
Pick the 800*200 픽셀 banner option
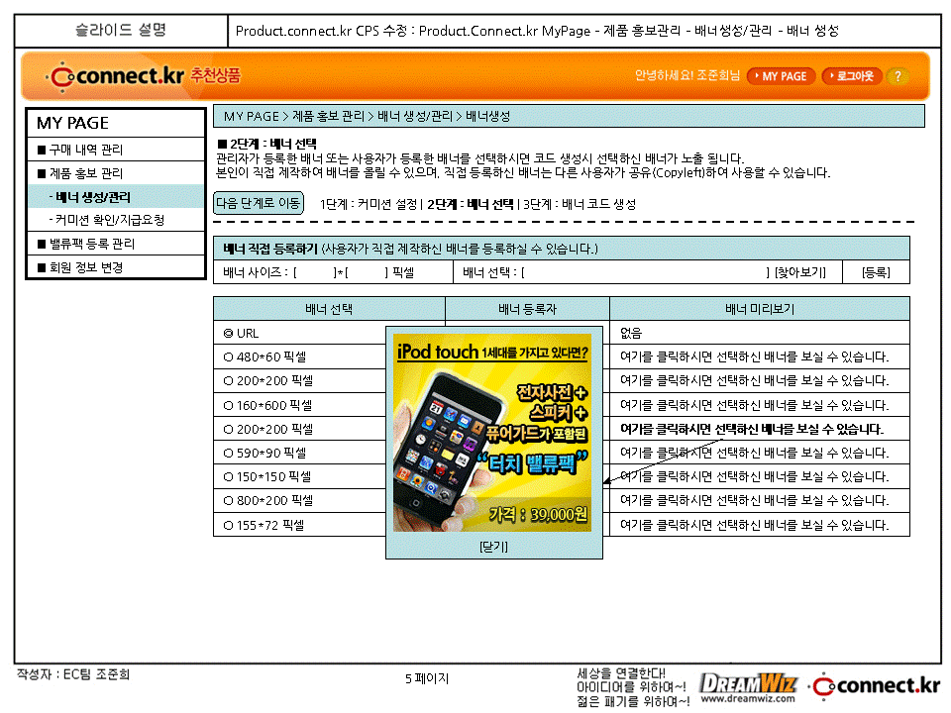(228, 501)
